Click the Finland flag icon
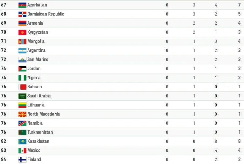244x164 pixels. point(22,160)
